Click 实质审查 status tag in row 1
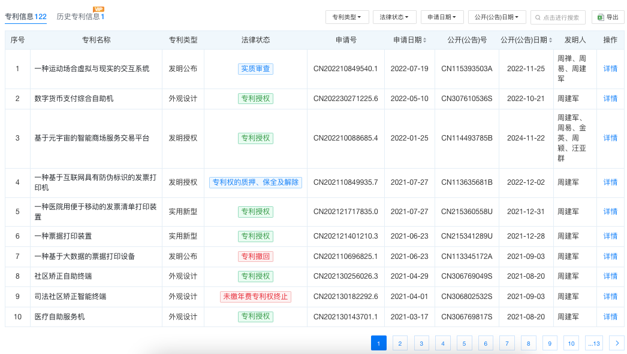The height and width of the screenshot is (354, 627). pyautogui.click(x=255, y=69)
